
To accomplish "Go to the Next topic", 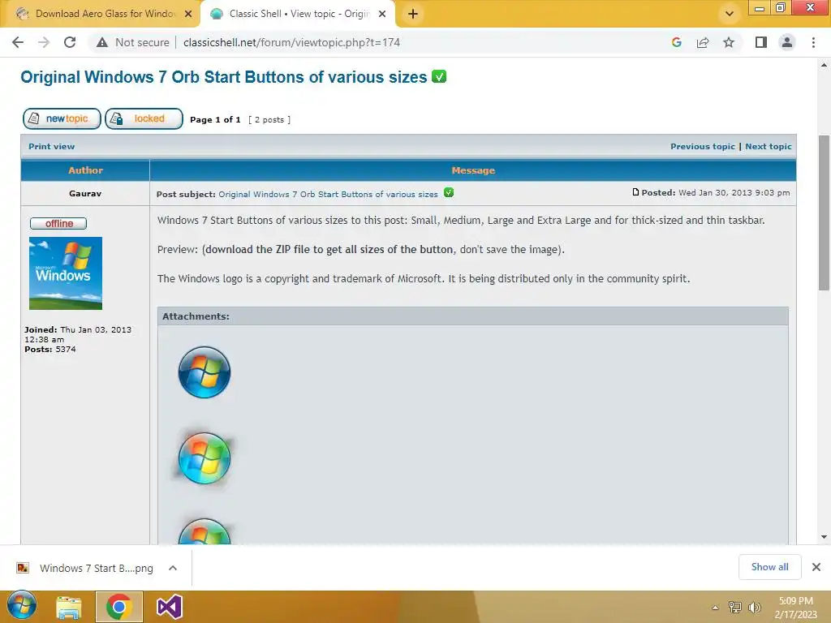I will (768, 147).
